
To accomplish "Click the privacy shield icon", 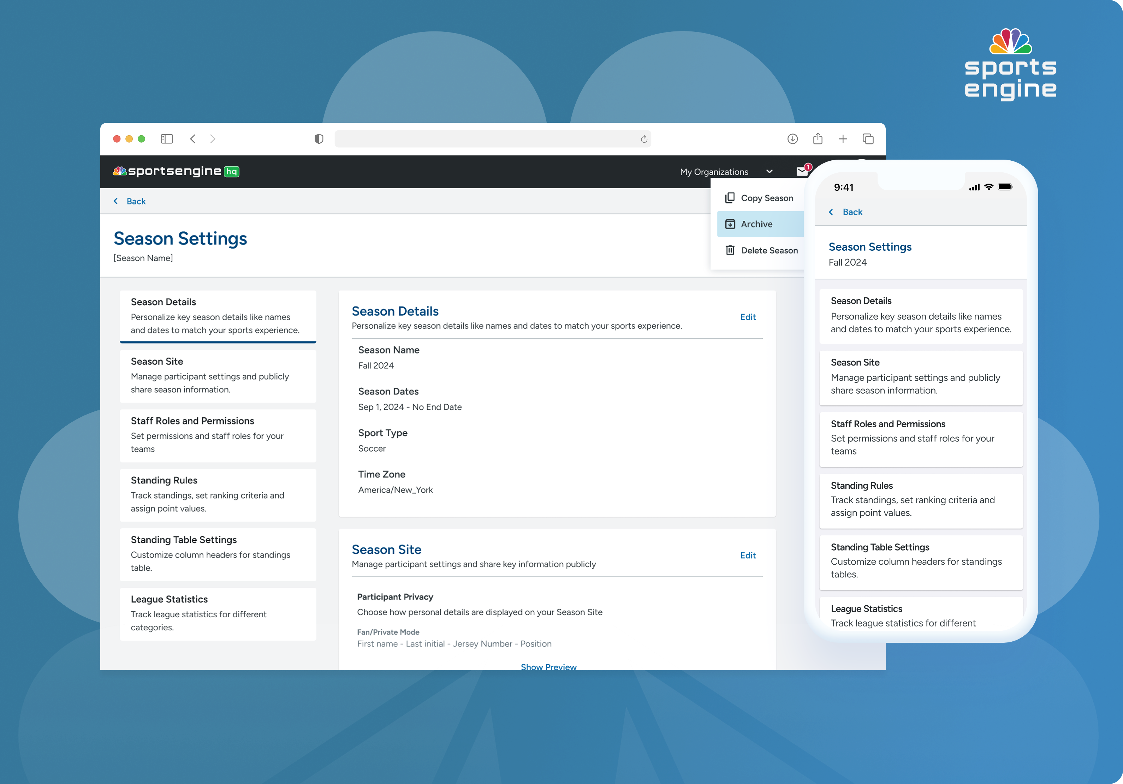I will [x=319, y=139].
